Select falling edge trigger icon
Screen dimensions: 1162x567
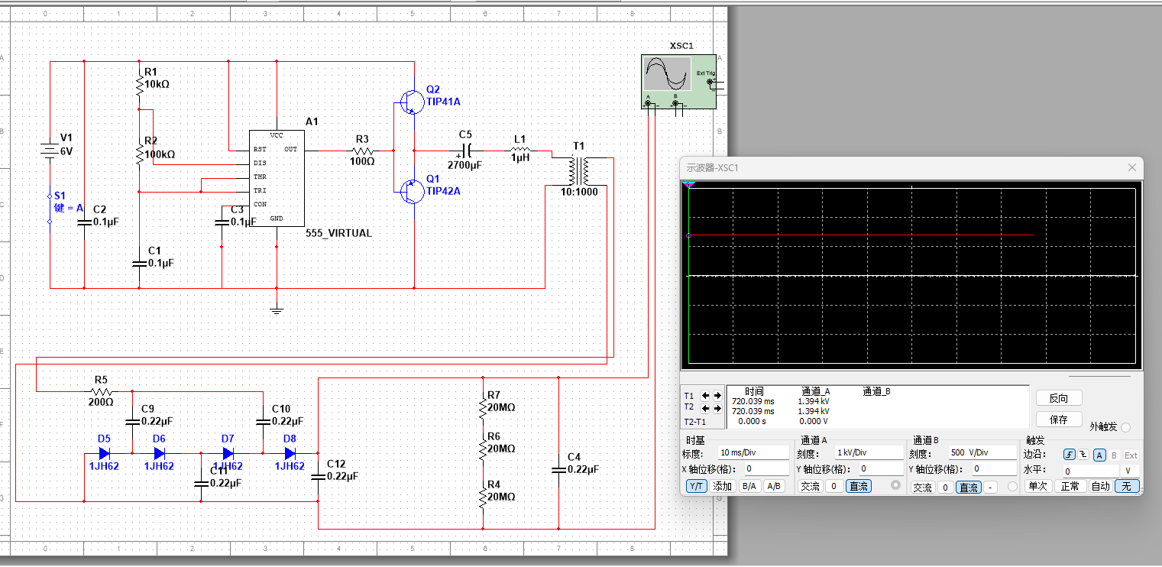click(x=1083, y=455)
